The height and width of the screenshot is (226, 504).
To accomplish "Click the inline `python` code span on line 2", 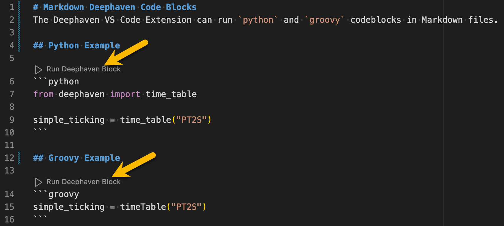I will coord(258,19).
